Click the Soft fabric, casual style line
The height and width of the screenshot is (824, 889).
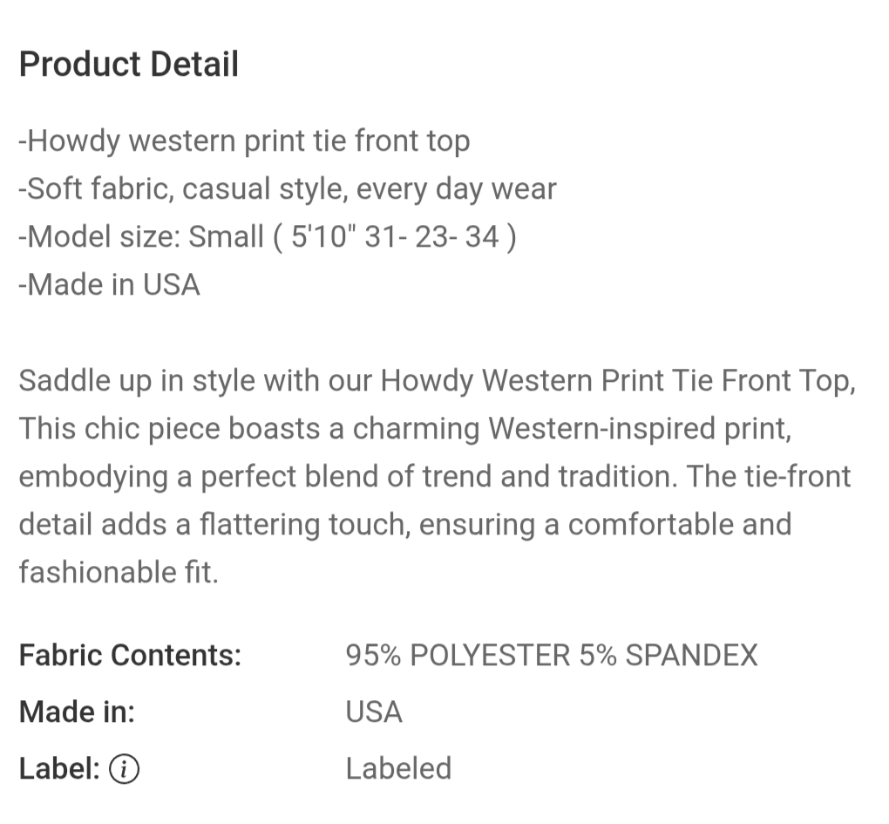coord(288,188)
